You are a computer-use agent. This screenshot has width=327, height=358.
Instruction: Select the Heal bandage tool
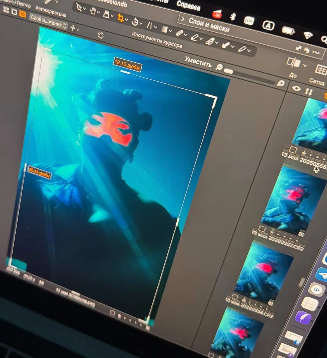coord(180,33)
